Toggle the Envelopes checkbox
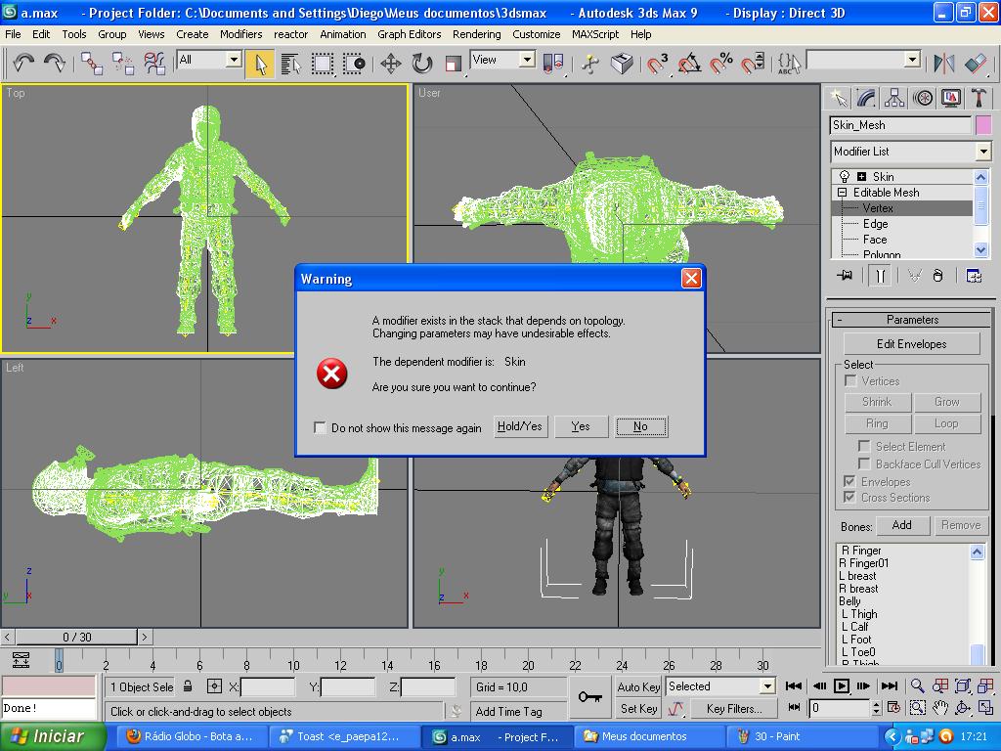 (849, 482)
